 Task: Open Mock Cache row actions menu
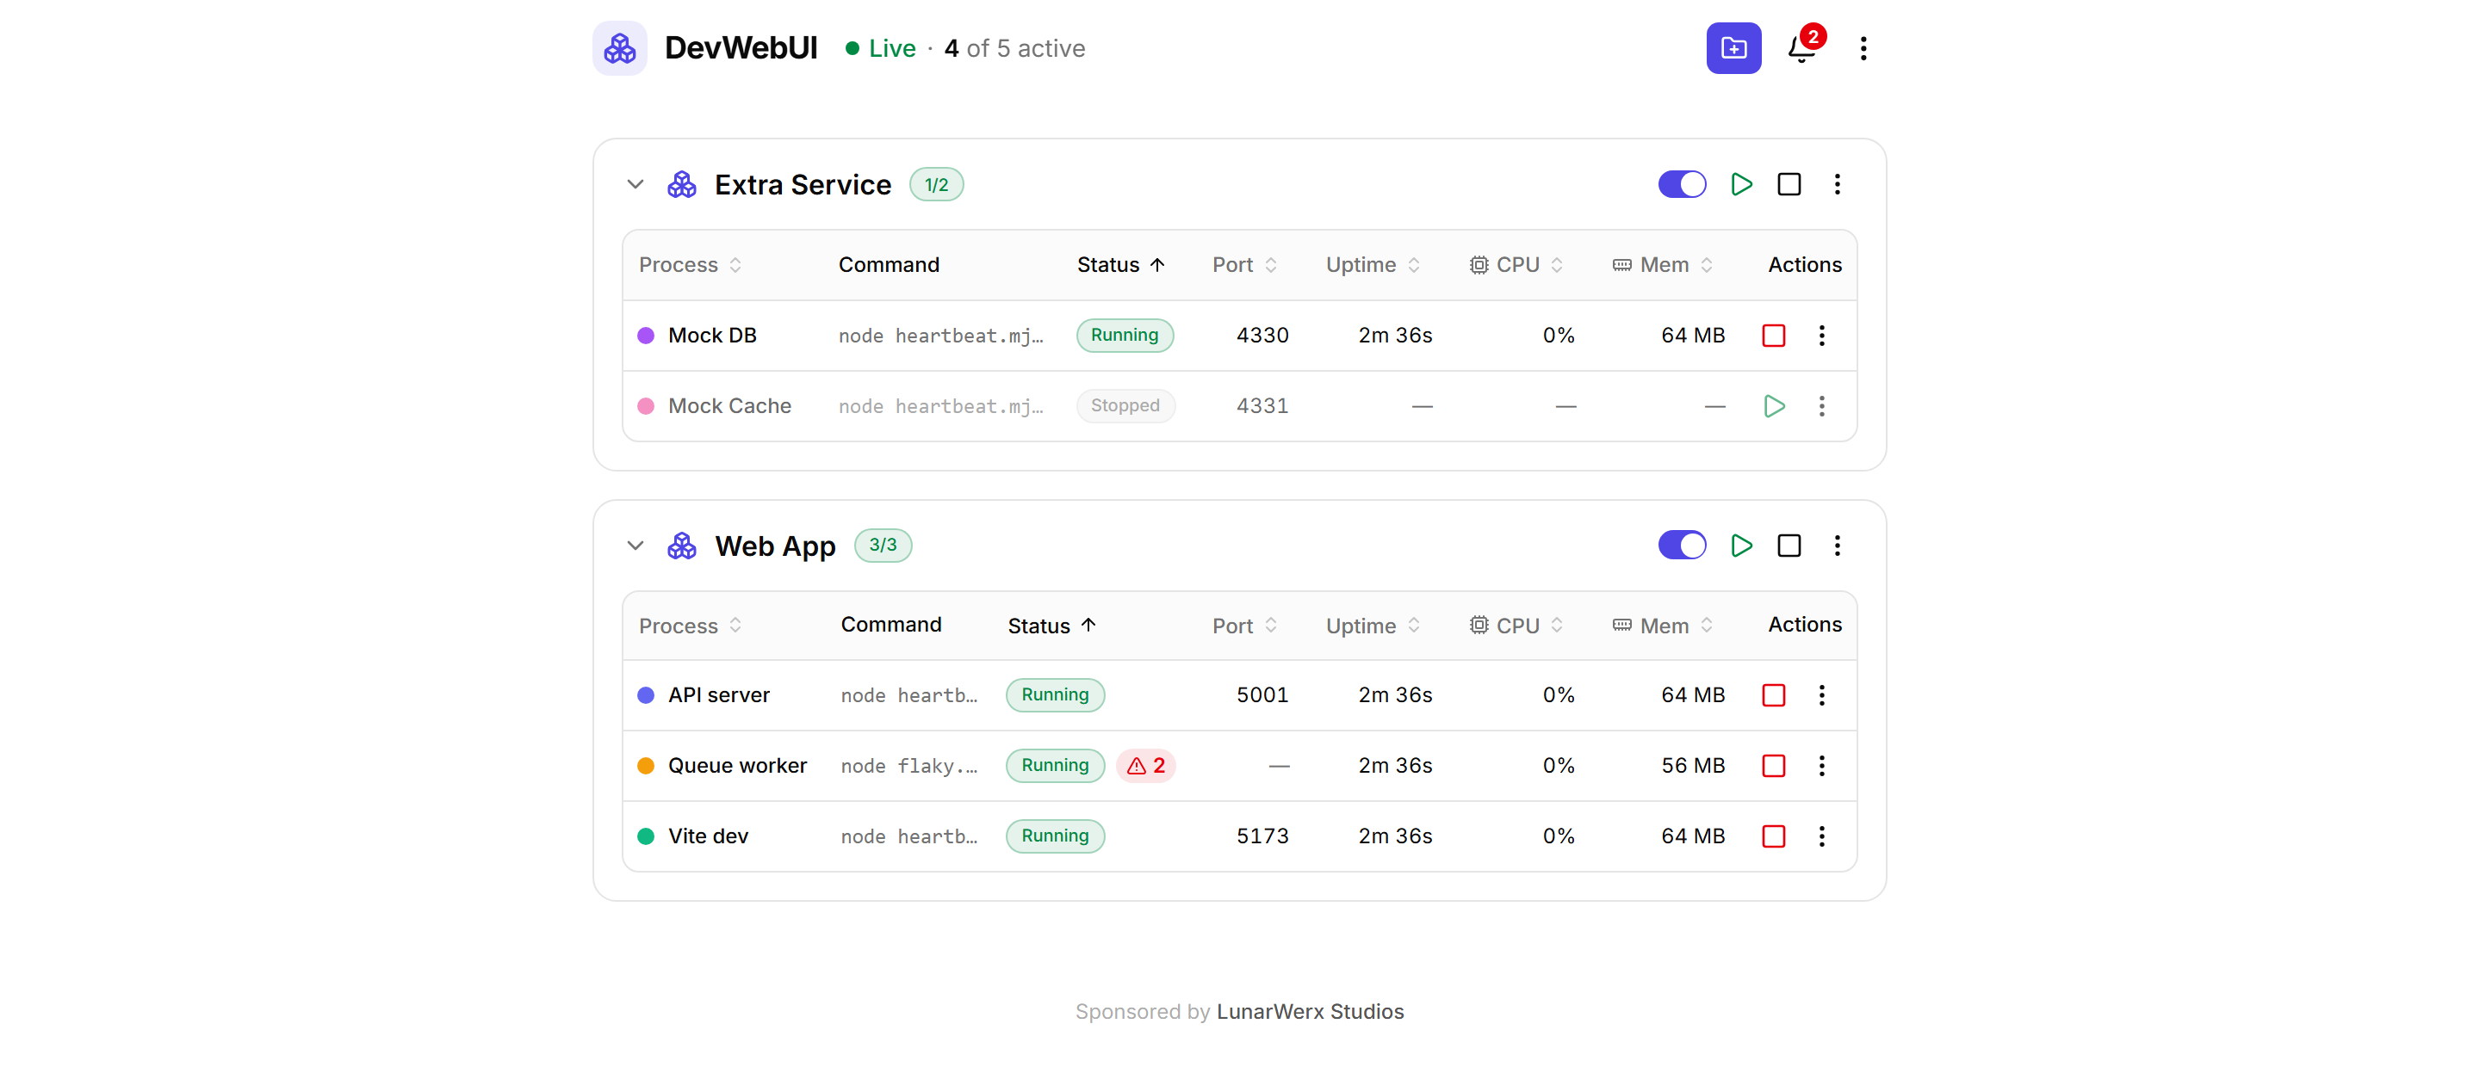click(x=1821, y=406)
